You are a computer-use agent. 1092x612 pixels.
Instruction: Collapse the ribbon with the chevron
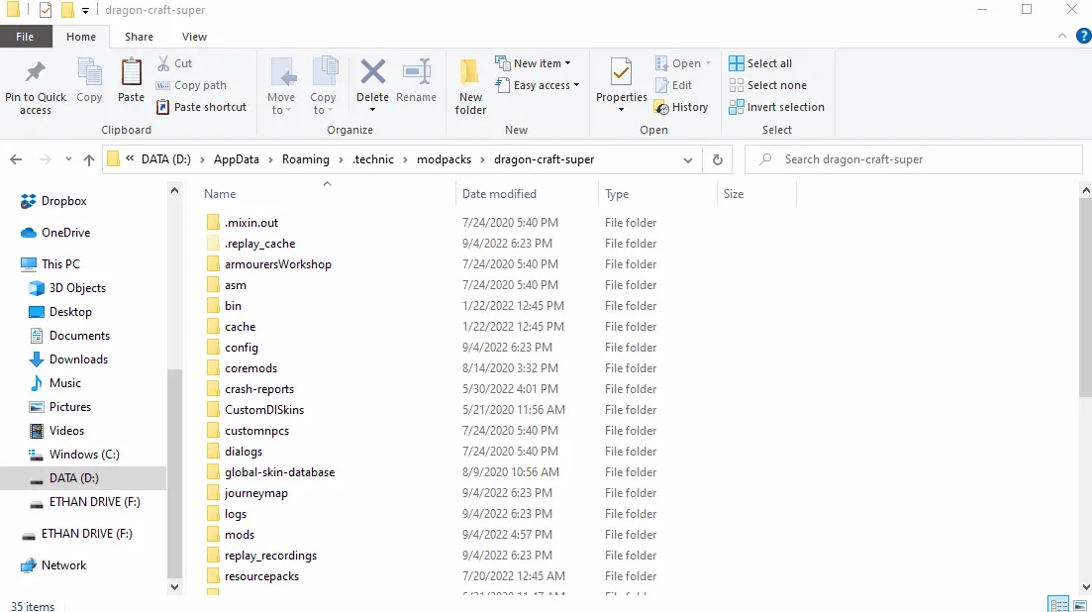click(x=1062, y=37)
